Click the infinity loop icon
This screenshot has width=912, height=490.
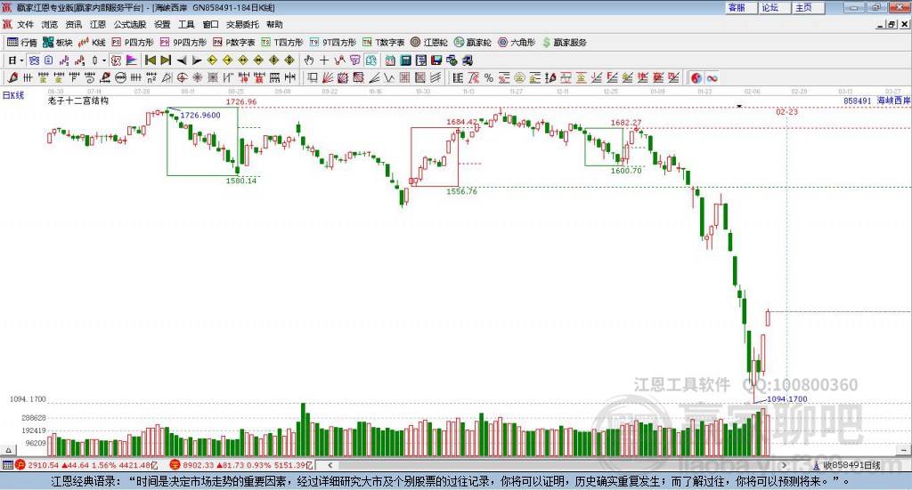tap(712, 77)
